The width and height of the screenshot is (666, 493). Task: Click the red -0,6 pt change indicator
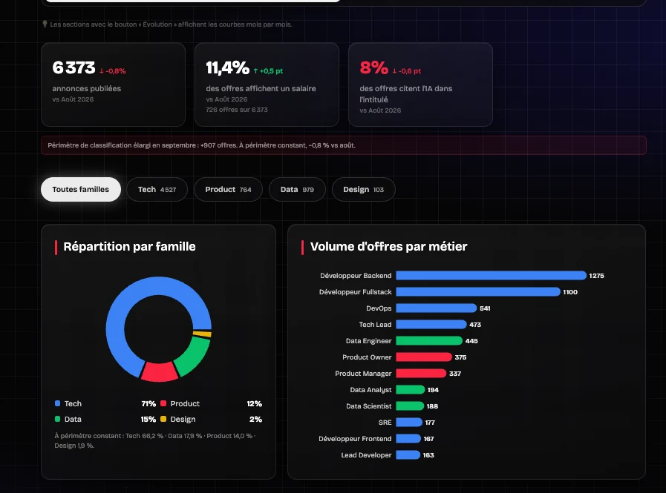pyautogui.click(x=406, y=71)
